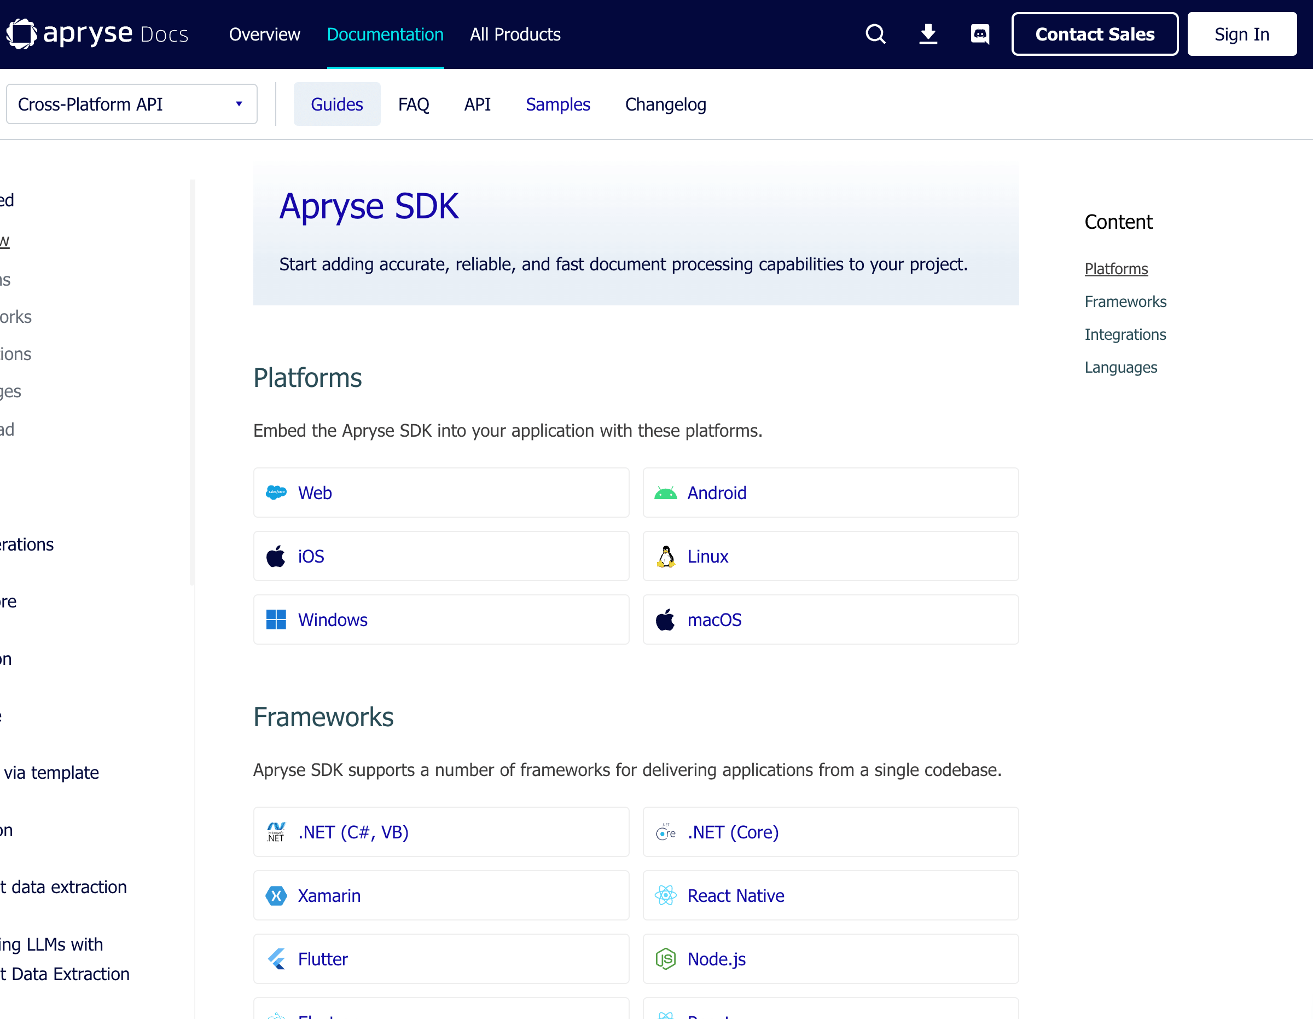
Task: Click the .NET Core icon
Action: (665, 832)
